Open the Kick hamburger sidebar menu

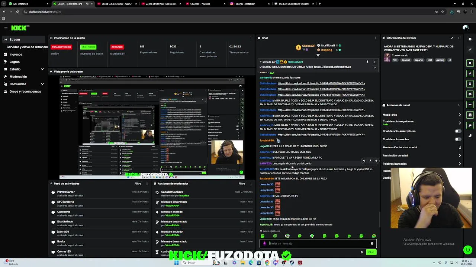(6, 28)
